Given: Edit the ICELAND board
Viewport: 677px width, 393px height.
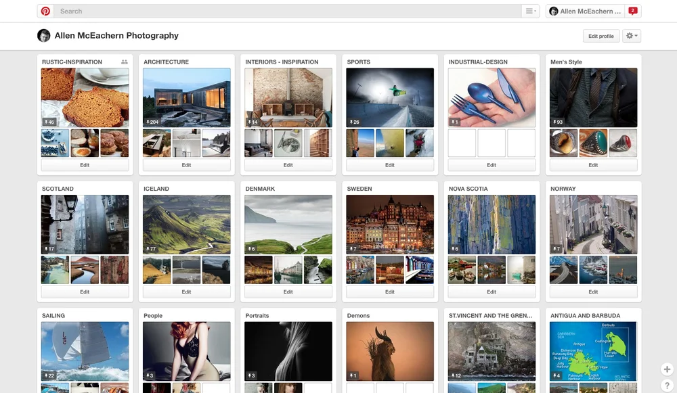Looking at the screenshot, I should coord(187,292).
